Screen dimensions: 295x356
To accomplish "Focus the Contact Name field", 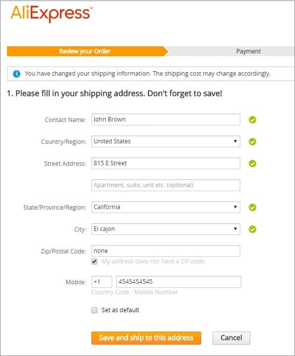I will point(166,119).
